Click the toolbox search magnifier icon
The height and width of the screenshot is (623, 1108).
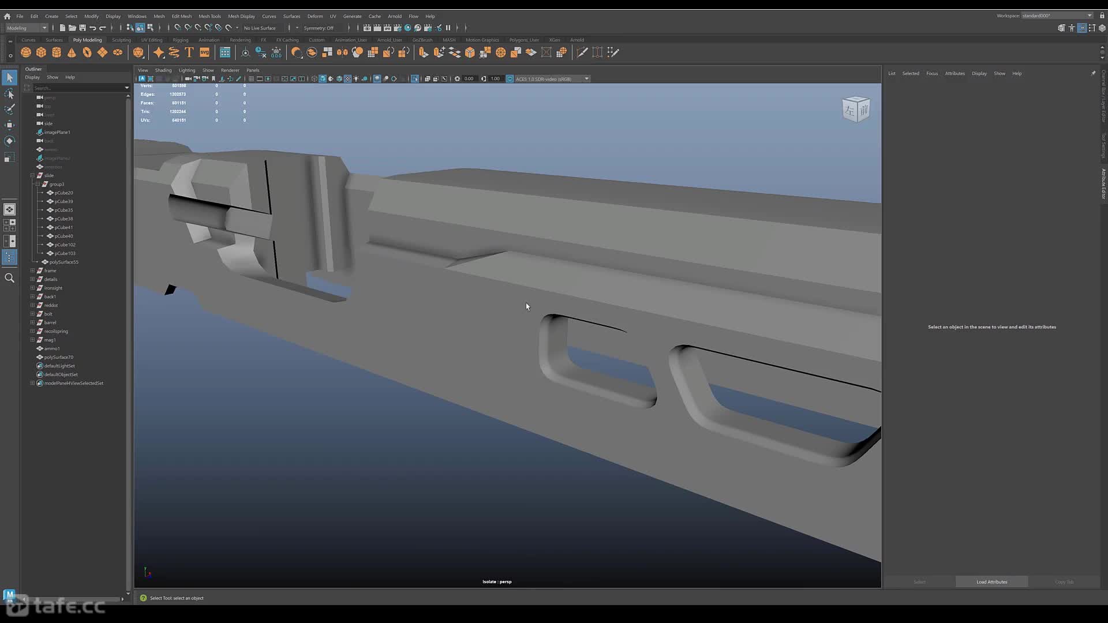(x=9, y=278)
